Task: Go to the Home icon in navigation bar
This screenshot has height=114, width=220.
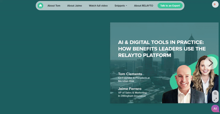Action: [x=40, y=6]
